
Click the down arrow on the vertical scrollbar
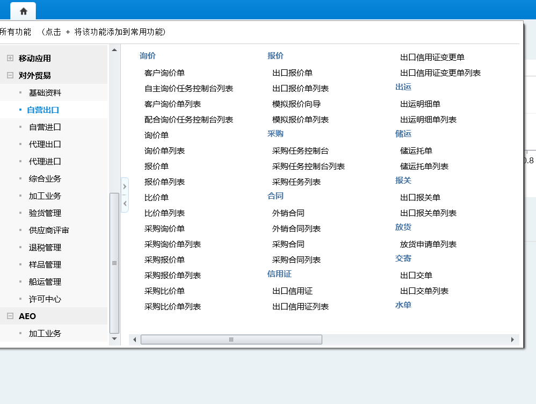point(114,339)
